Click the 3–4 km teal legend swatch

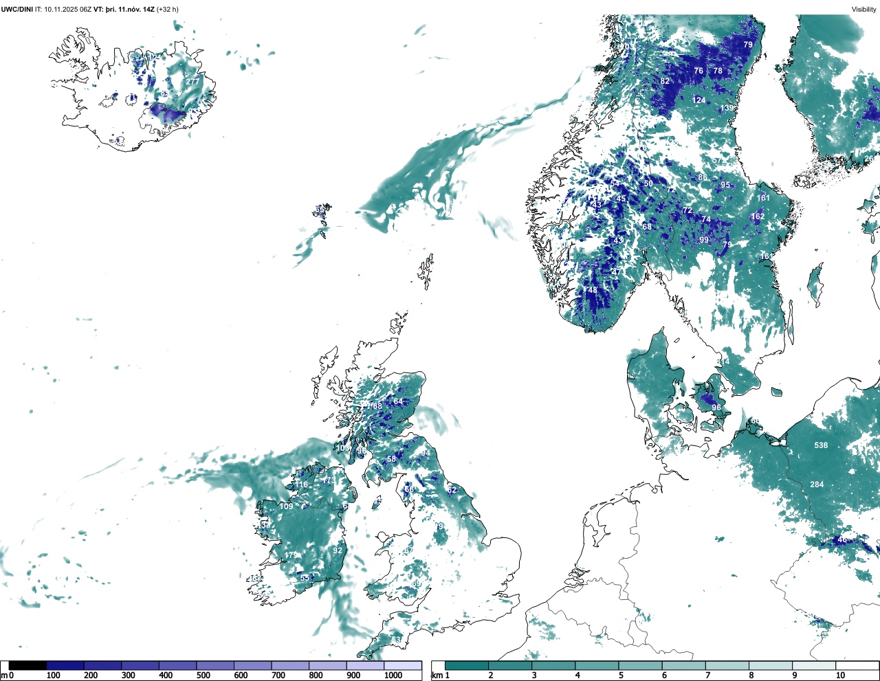(553, 665)
